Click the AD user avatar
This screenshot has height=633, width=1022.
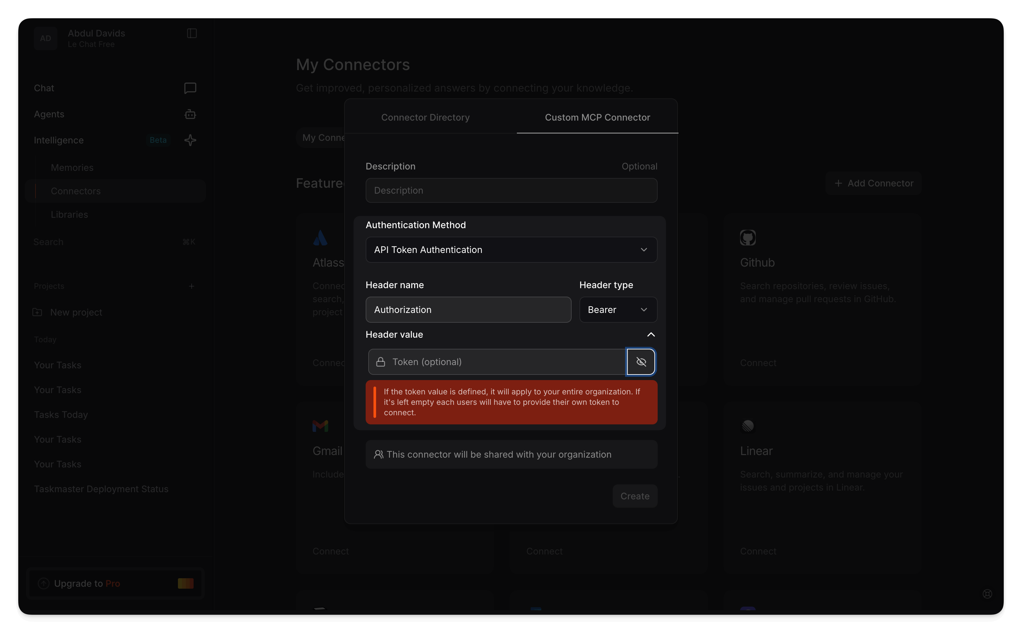click(x=46, y=38)
